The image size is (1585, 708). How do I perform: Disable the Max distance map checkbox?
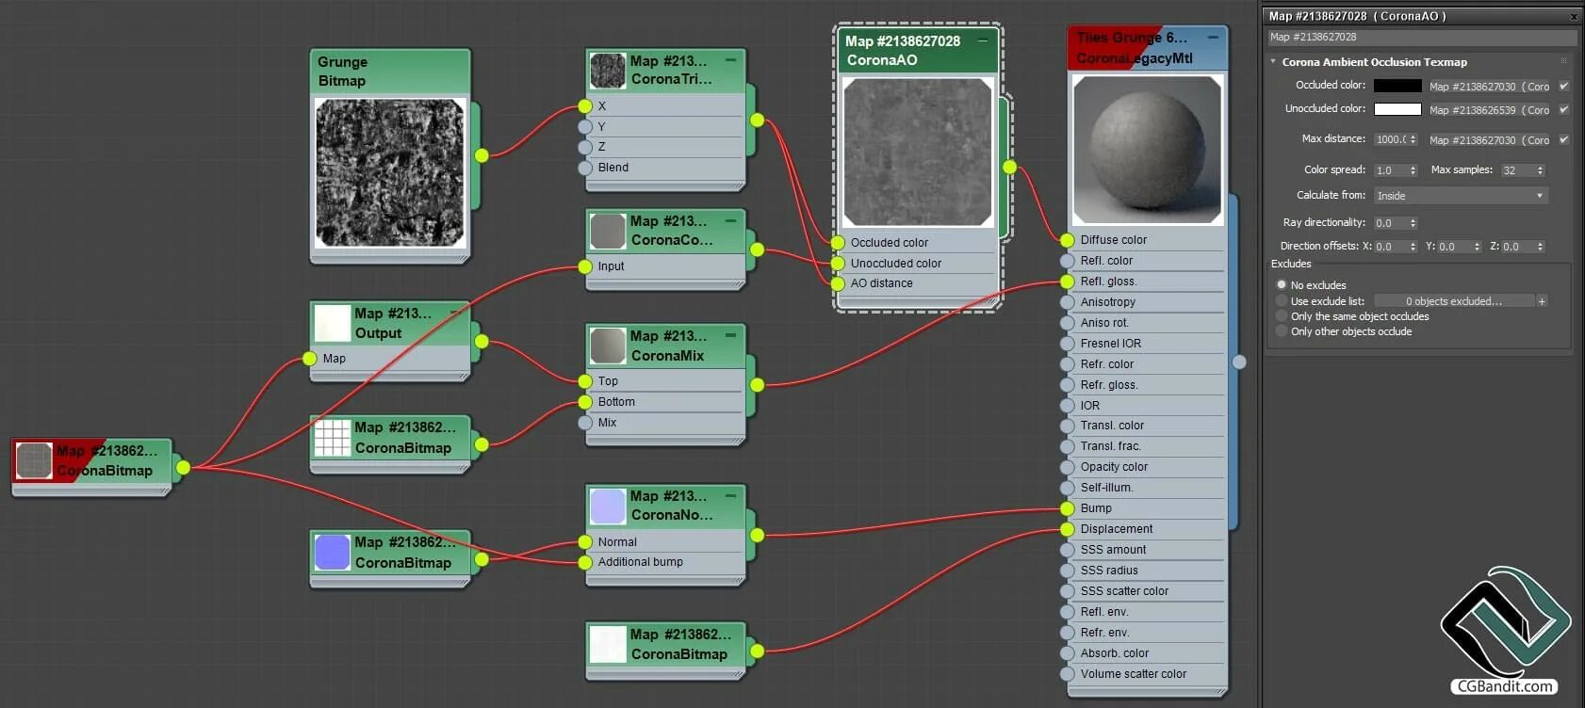tap(1563, 139)
